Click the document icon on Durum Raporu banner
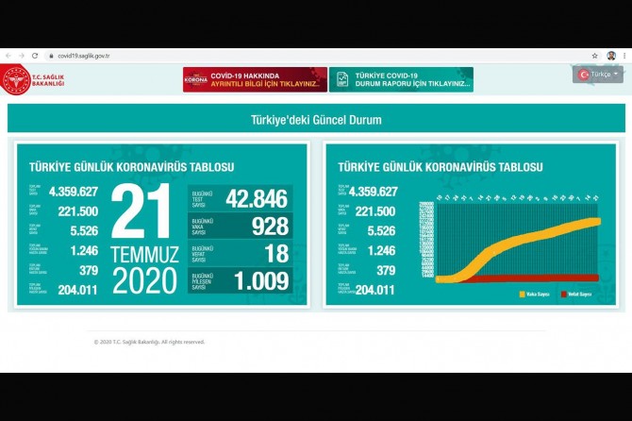Image resolution: width=632 pixels, height=421 pixels. tap(342, 79)
